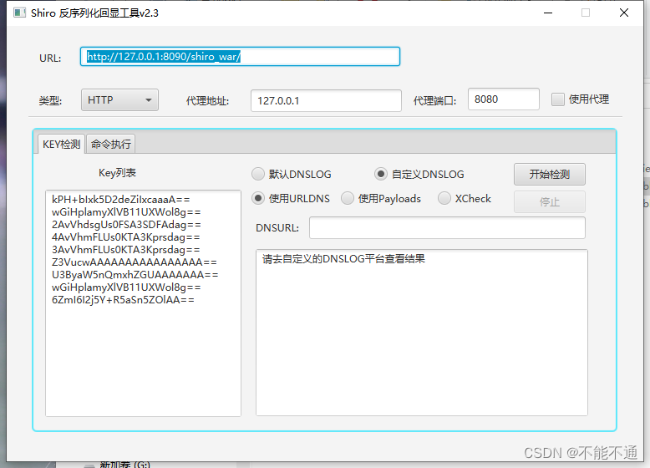Switch to the 命令执行 tab
650x468 pixels.
(x=110, y=144)
